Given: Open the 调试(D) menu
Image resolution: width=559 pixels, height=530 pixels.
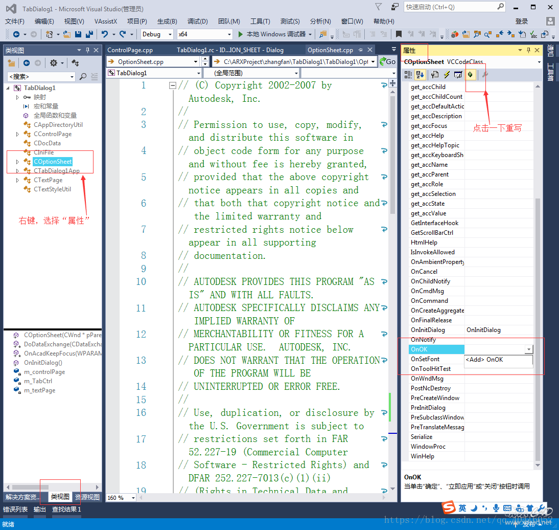Looking at the screenshot, I should tap(198, 21).
